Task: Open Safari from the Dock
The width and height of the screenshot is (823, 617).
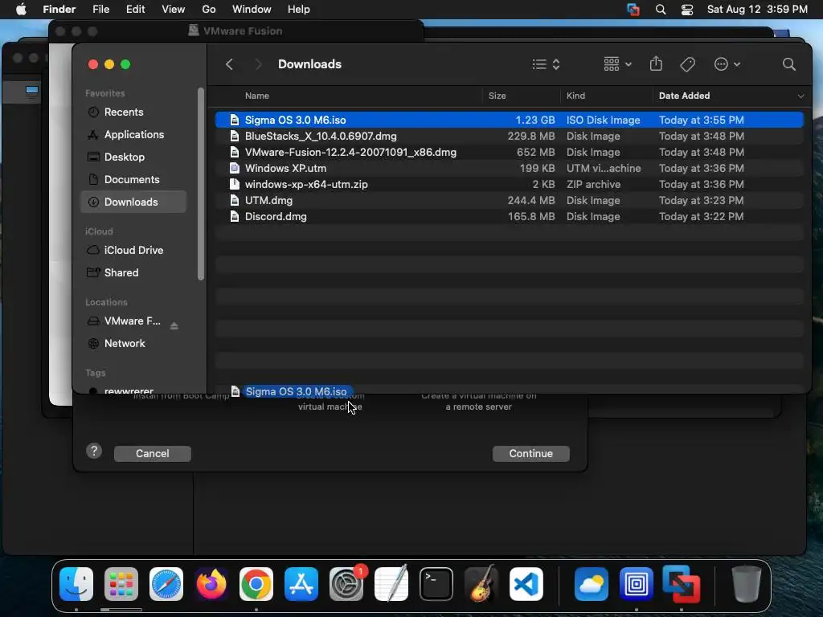Action: coord(166,584)
